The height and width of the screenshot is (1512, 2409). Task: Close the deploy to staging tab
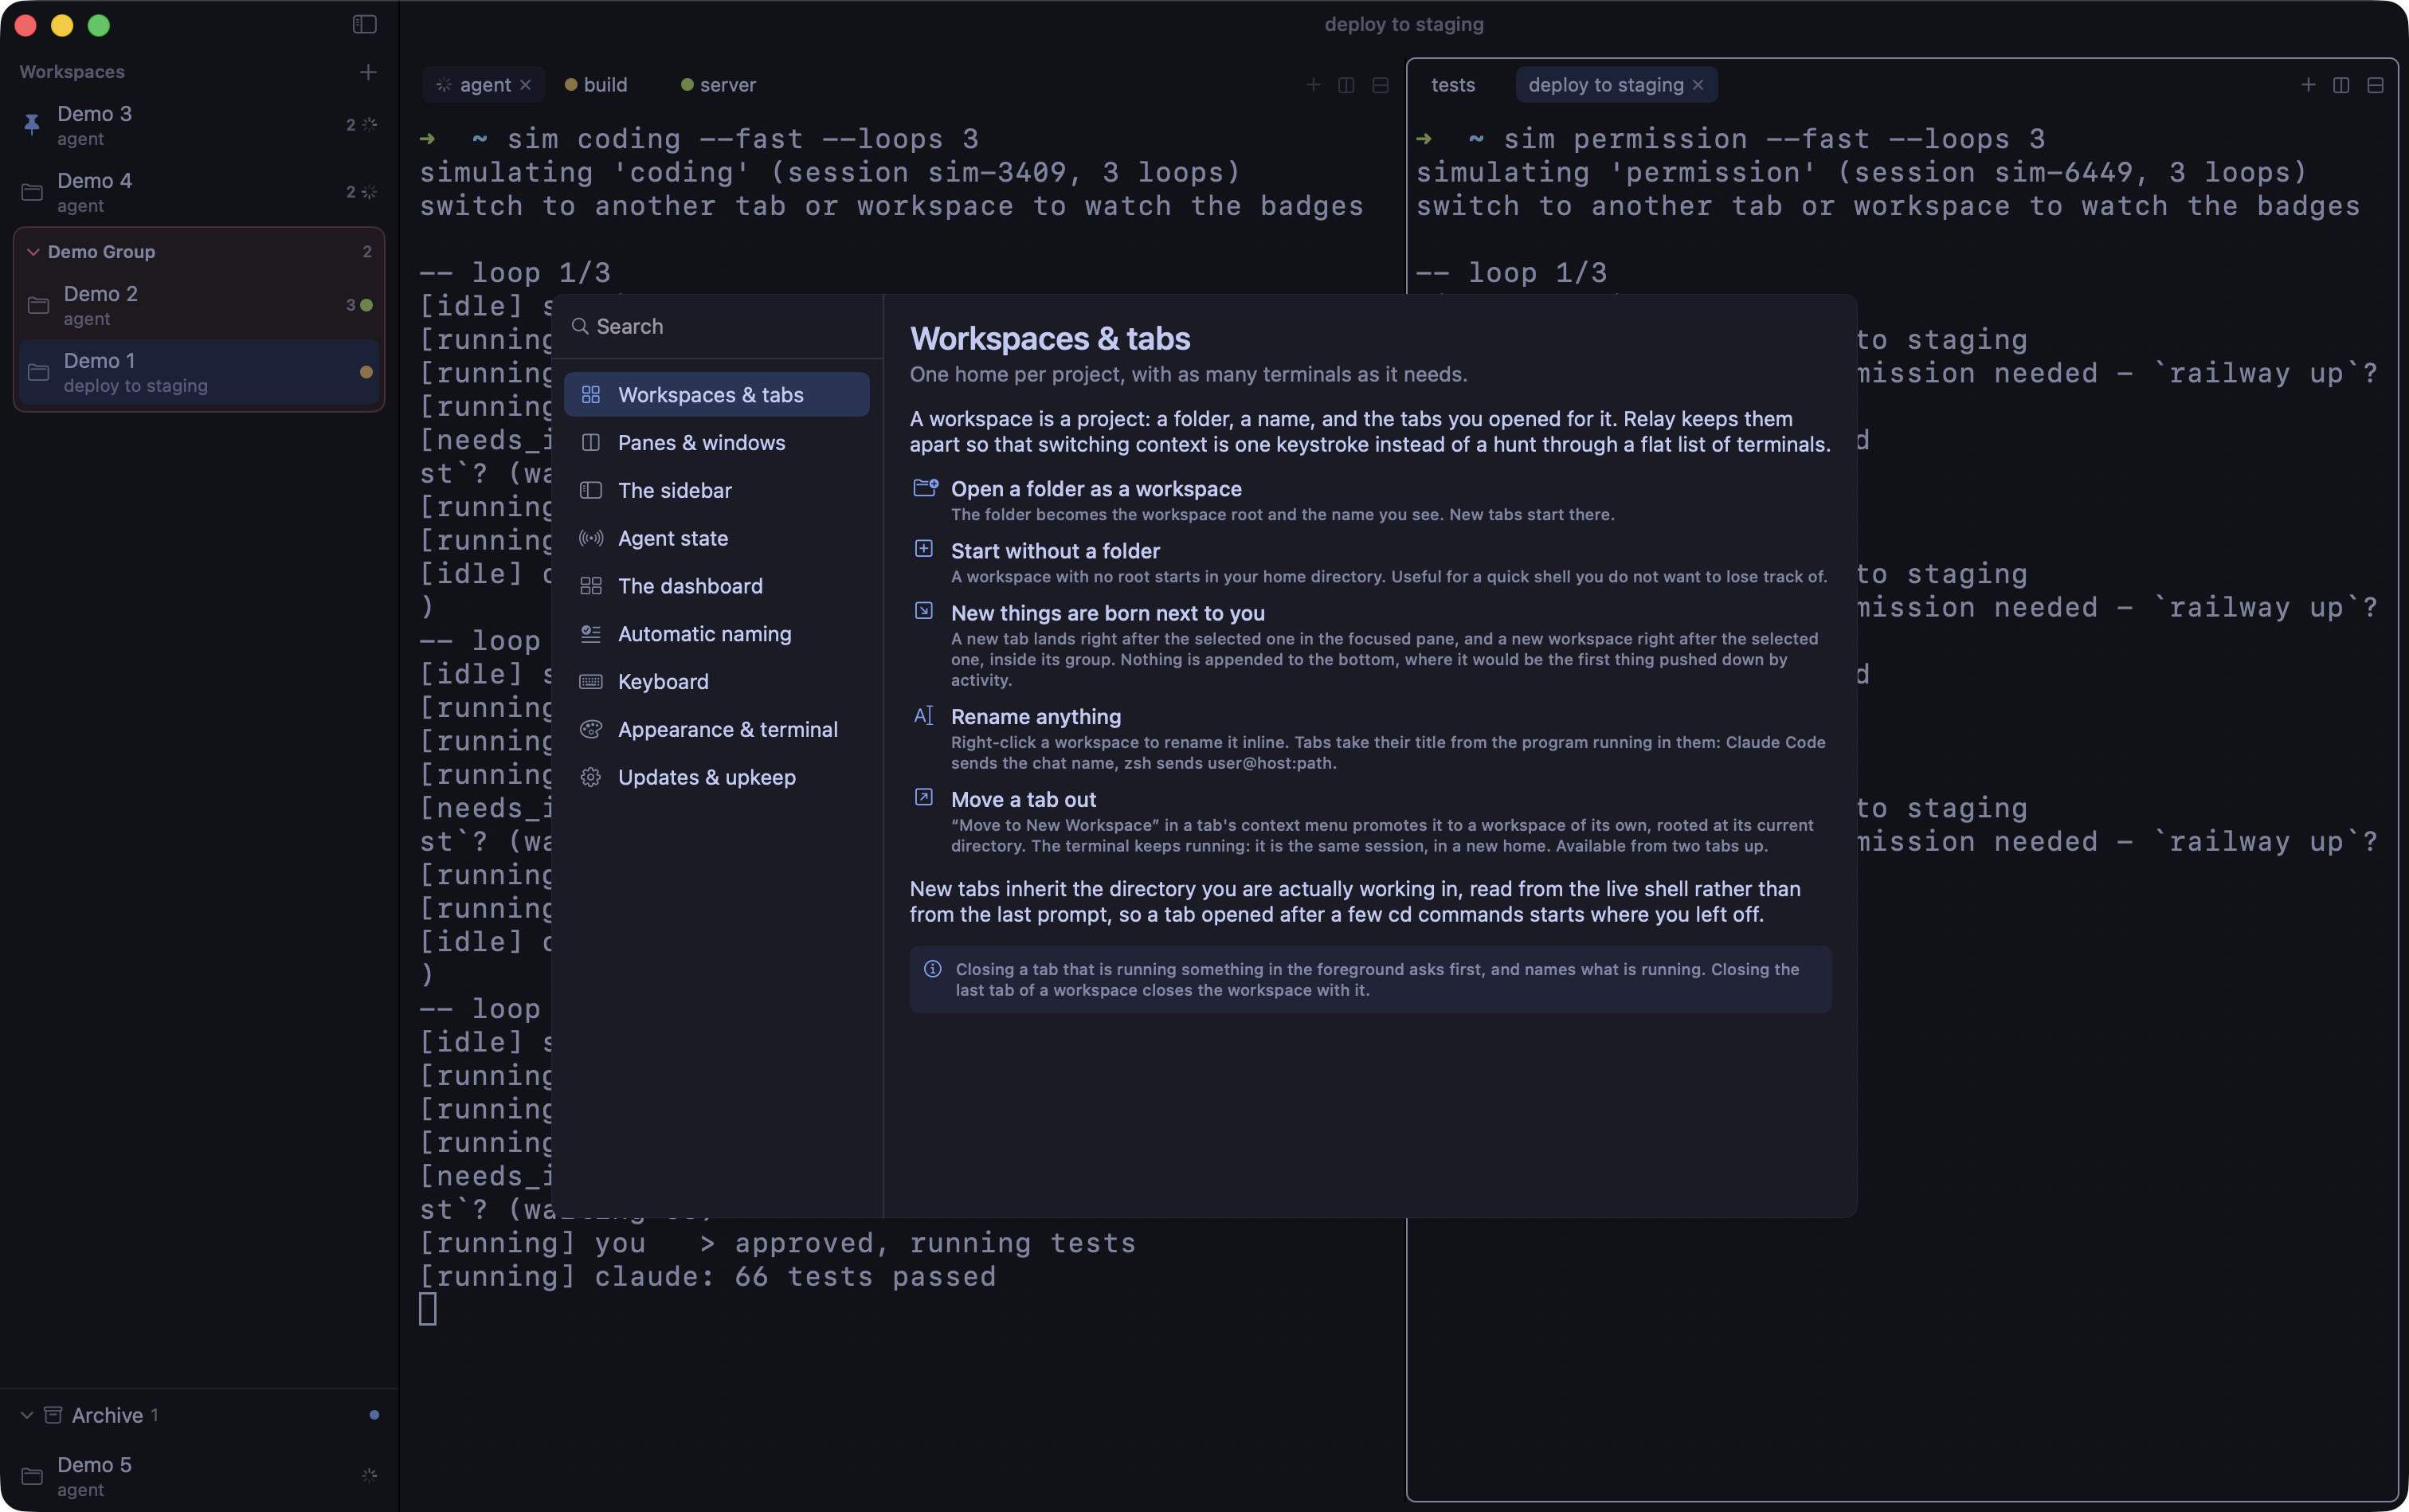1697,85
